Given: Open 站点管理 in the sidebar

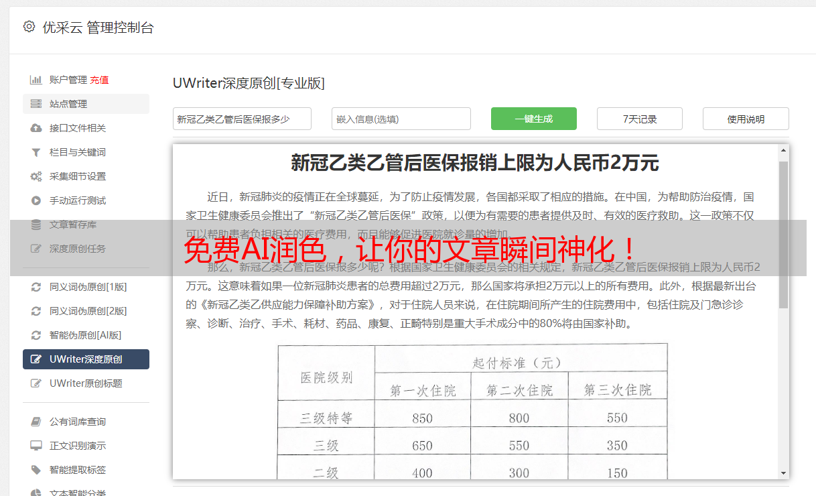Looking at the screenshot, I should point(86,104).
